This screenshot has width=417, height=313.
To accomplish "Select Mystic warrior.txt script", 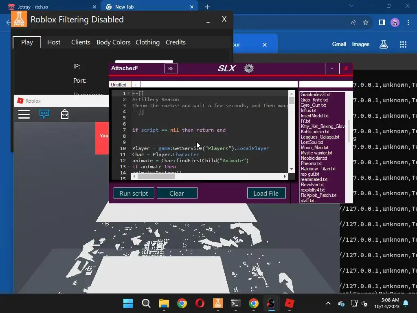I will [x=316, y=153].
